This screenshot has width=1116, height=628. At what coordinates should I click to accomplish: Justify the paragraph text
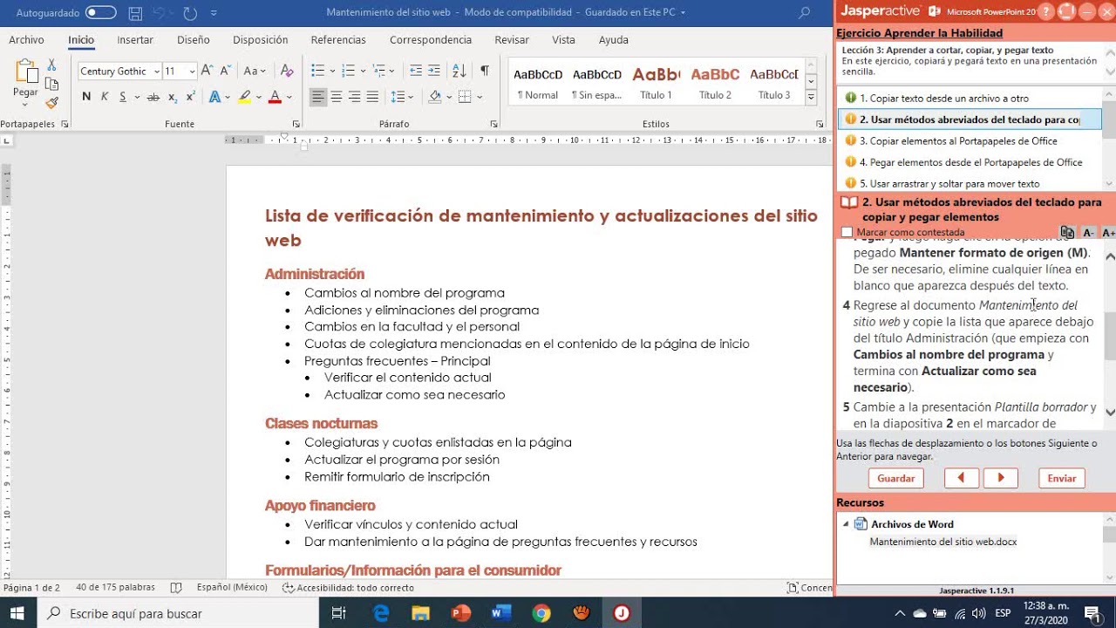pyautogui.click(x=373, y=97)
